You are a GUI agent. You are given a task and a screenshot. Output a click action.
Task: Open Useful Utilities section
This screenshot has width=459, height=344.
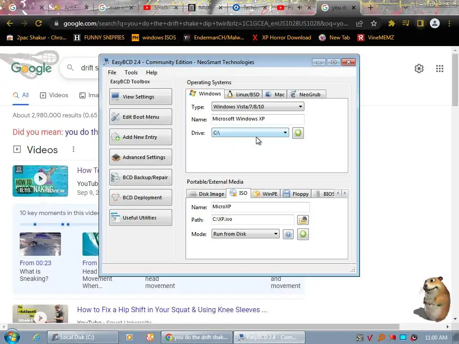pos(140,218)
